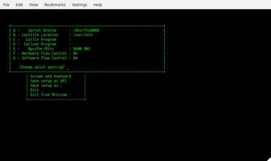Click the 'E - Bps/Par/Bits' label
This screenshot has height=161, width=271.
(33, 49)
